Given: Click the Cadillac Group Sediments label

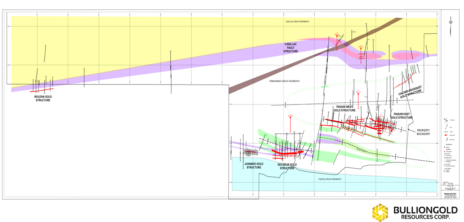Looking at the screenshot, I should [297, 22].
